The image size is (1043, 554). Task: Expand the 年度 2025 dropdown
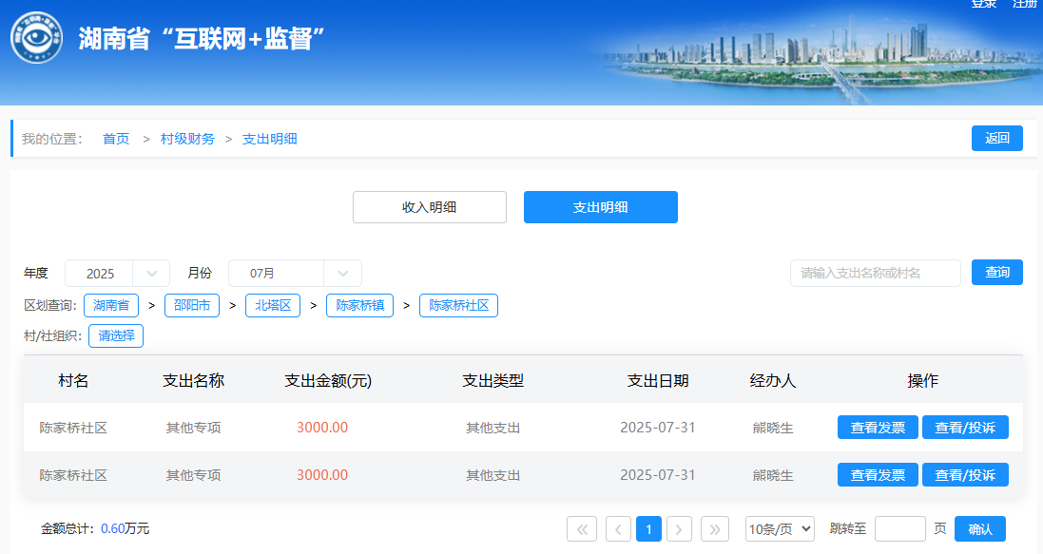[151, 274]
